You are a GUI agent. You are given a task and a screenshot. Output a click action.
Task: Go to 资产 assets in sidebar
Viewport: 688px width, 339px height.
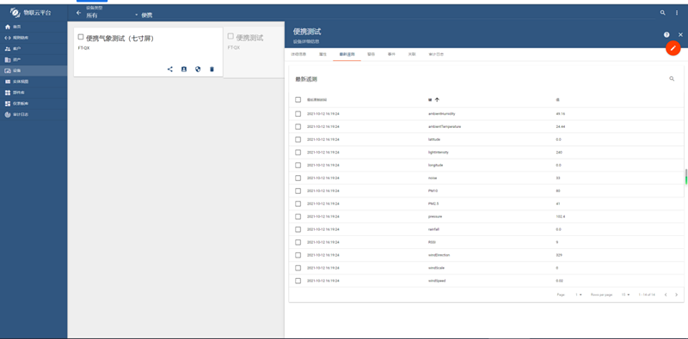34,59
